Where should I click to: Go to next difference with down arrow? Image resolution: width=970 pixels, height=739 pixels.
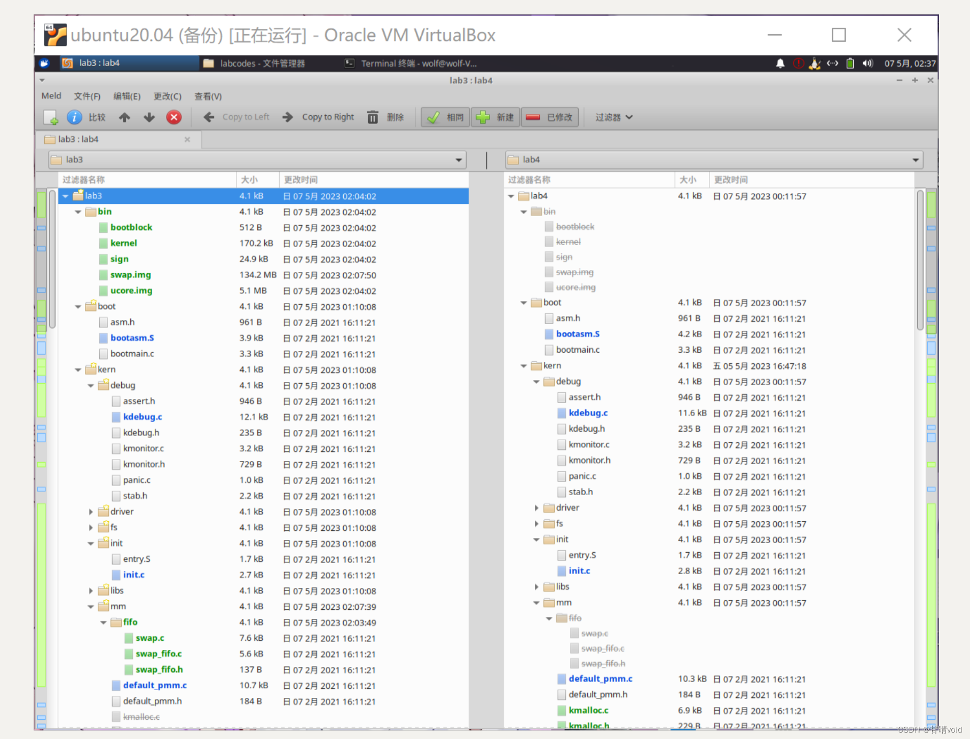[149, 117]
